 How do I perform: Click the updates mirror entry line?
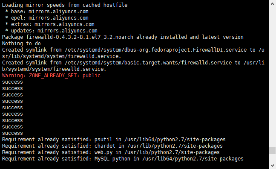click(51, 31)
